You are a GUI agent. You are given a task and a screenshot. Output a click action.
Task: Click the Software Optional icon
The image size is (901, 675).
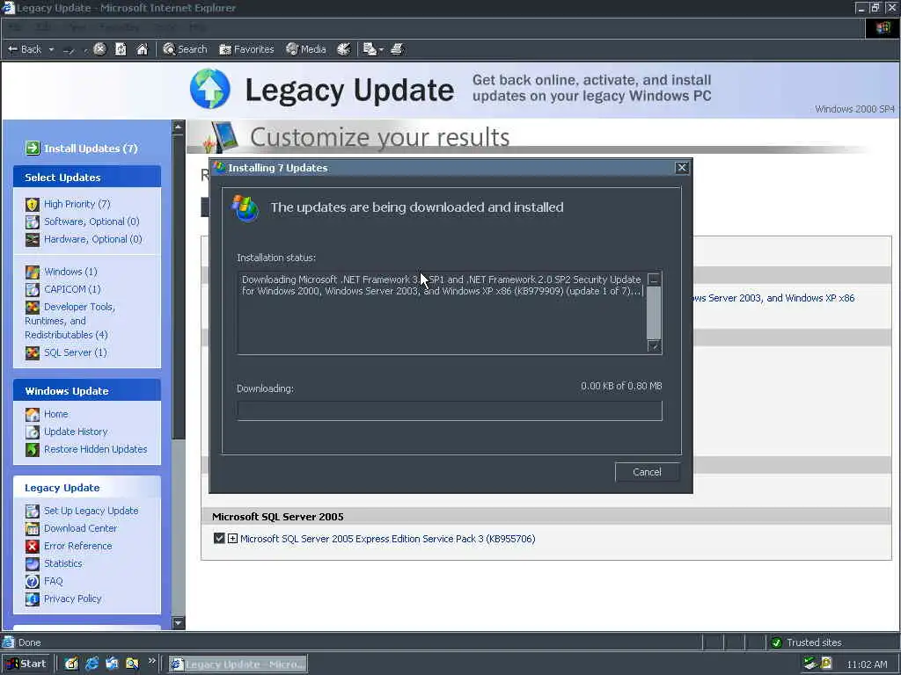tap(33, 221)
